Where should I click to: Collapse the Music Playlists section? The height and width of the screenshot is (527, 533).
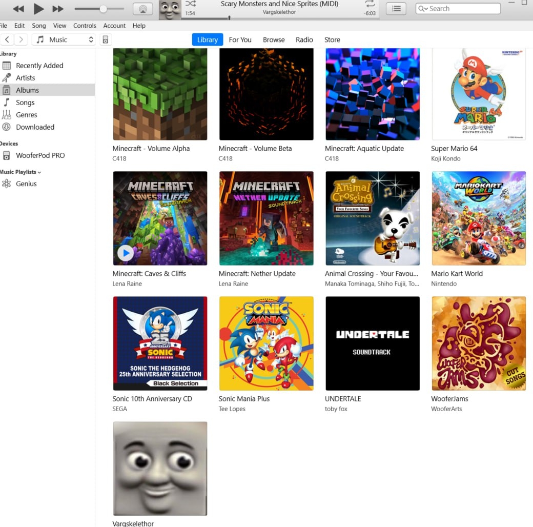(x=39, y=172)
